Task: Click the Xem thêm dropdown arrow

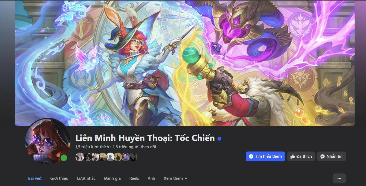Action: click(x=186, y=179)
